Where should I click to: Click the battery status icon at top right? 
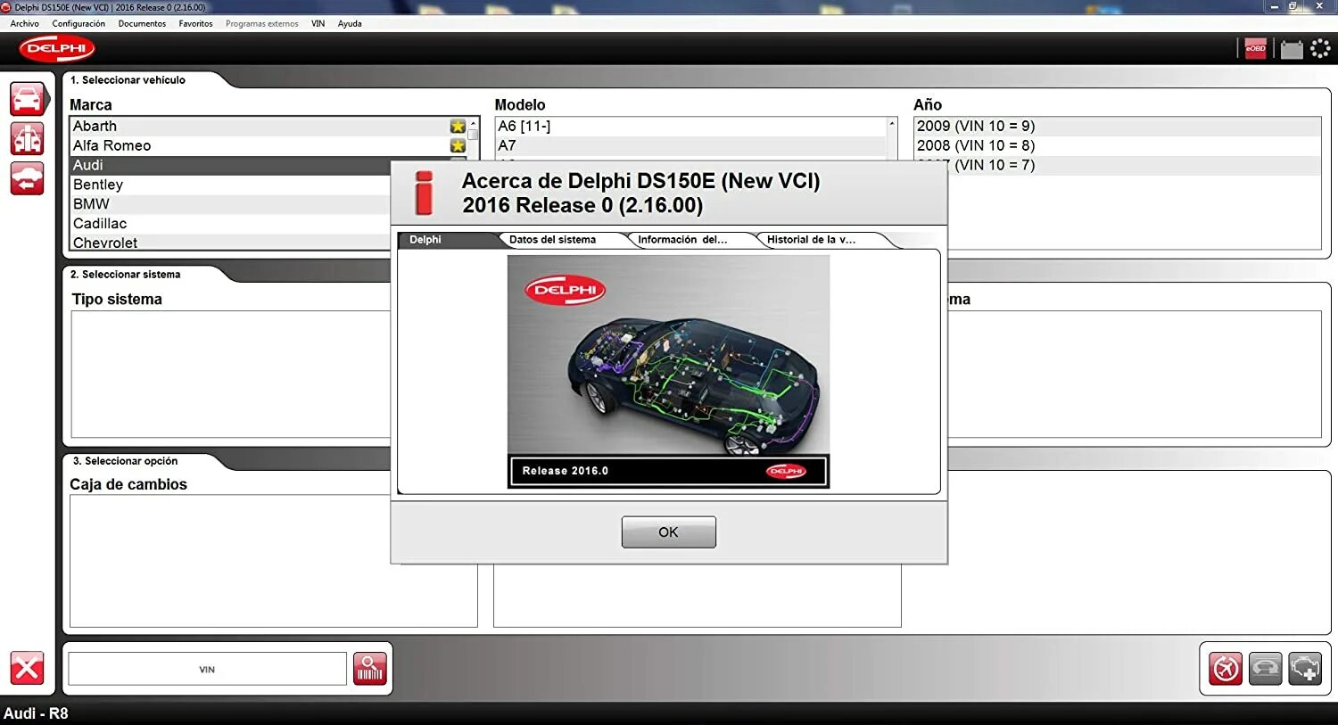click(x=1292, y=49)
